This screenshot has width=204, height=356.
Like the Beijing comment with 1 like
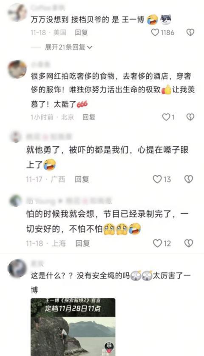(166, 117)
